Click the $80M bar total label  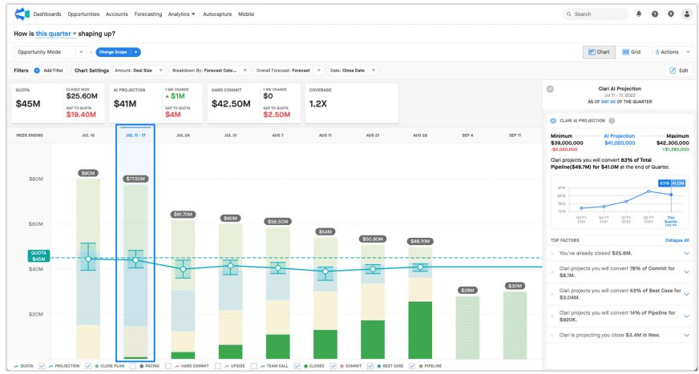point(88,173)
